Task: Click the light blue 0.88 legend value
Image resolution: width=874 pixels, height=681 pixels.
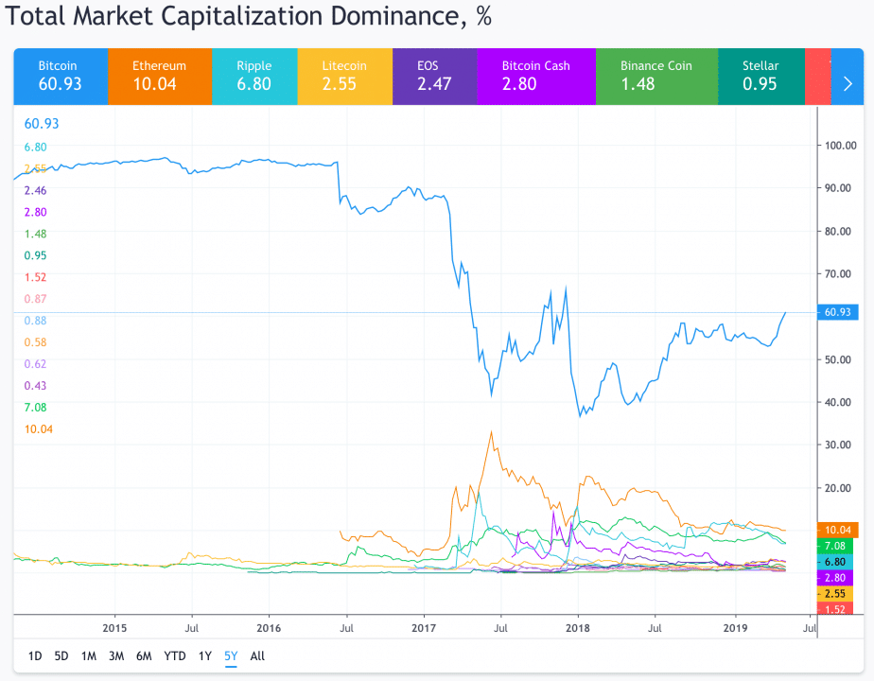Action: tap(35, 321)
